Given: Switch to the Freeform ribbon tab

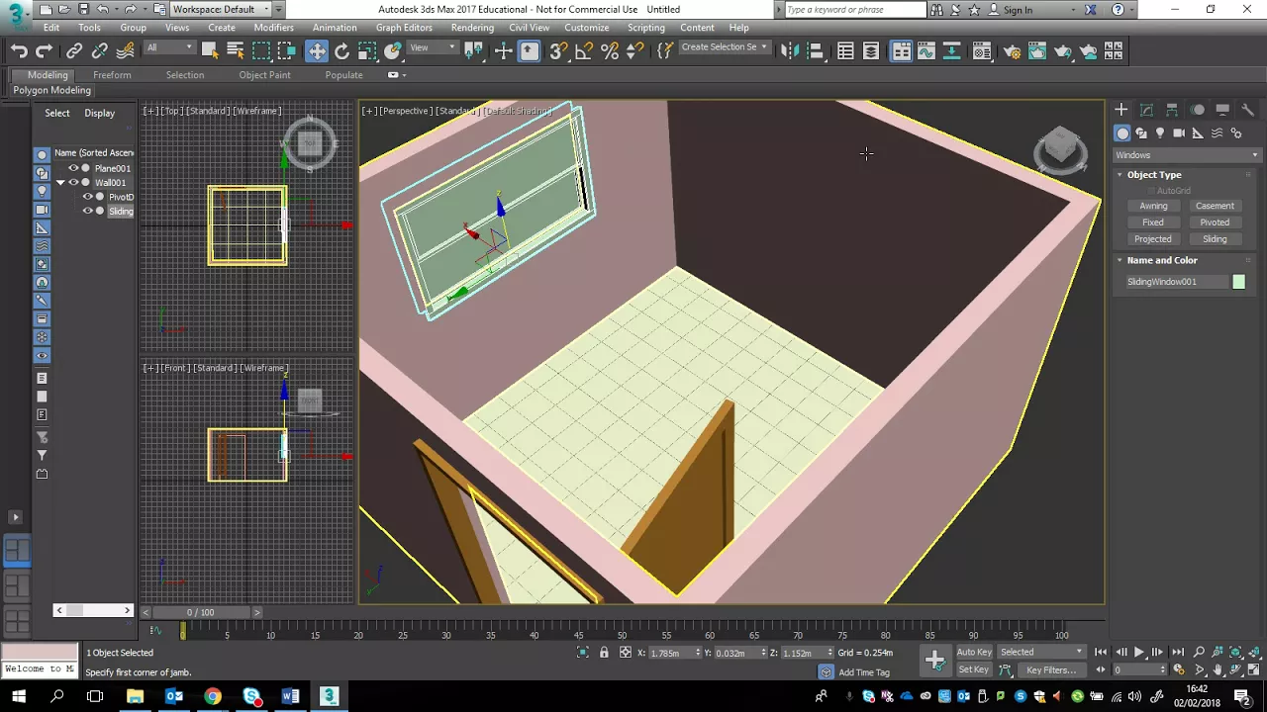Looking at the screenshot, I should click(112, 75).
